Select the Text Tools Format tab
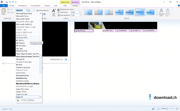 pyautogui.click(x=75, y=6)
